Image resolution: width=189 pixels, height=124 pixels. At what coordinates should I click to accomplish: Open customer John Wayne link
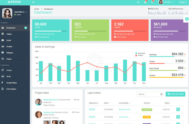[124, 117]
